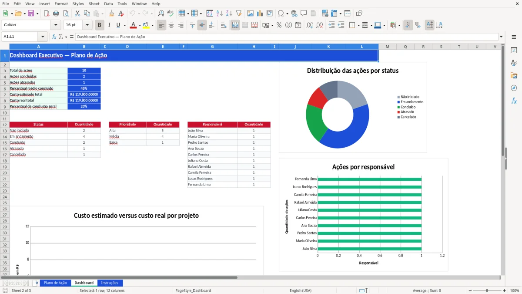Image resolution: width=522 pixels, height=294 pixels.
Task: Click English (USA) language in status bar
Action: [301, 291]
